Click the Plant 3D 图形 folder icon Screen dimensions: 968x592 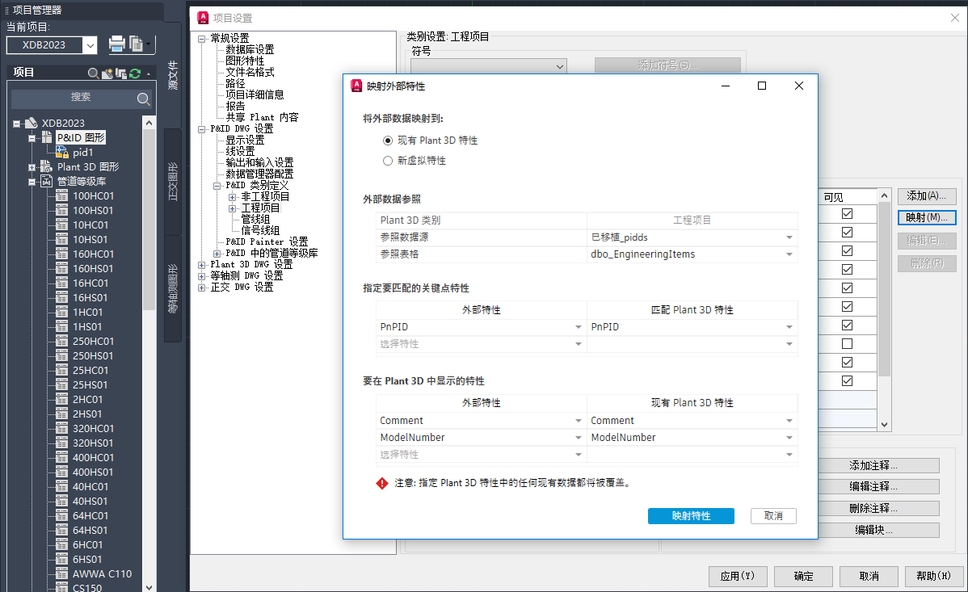click(x=46, y=166)
